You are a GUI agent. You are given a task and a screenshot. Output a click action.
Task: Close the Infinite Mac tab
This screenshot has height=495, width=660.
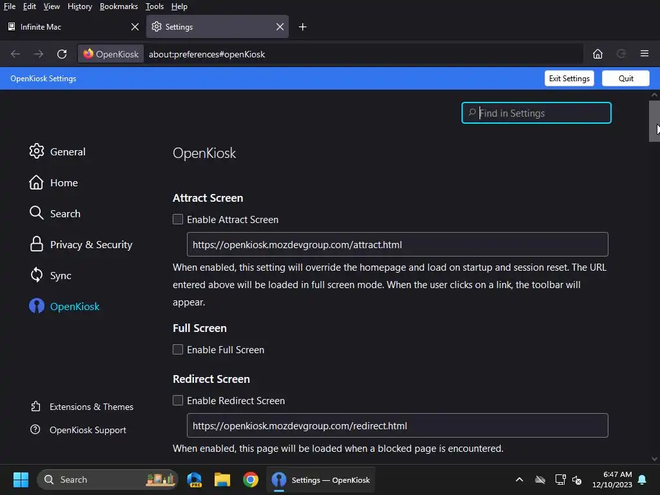(x=135, y=27)
